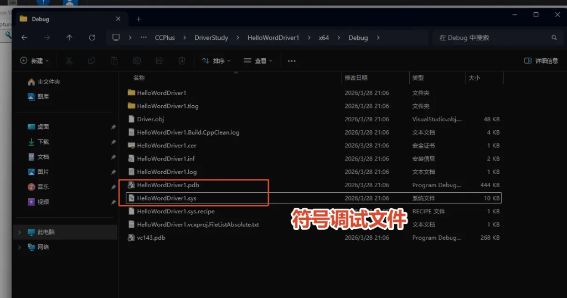
Task: Open 桌面 in the sidebar
Action: click(38, 127)
